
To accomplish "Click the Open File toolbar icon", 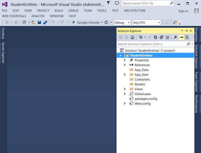I will click(x=33, y=23).
